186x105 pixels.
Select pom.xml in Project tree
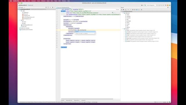(24, 27)
